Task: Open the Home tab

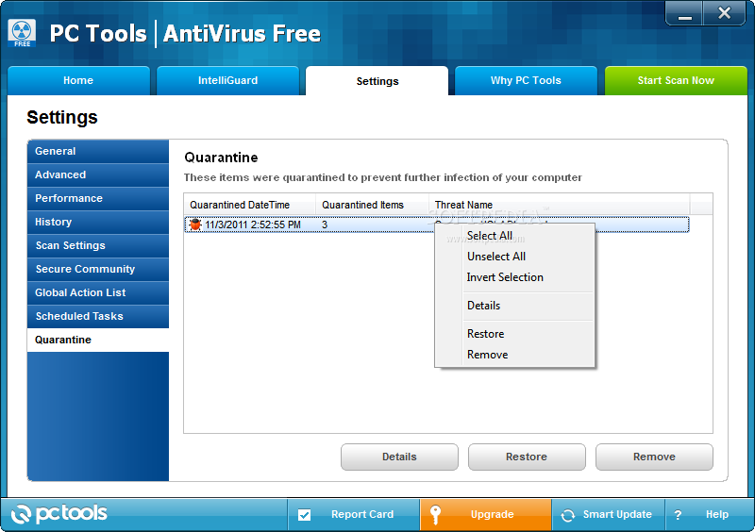Action: [x=78, y=80]
